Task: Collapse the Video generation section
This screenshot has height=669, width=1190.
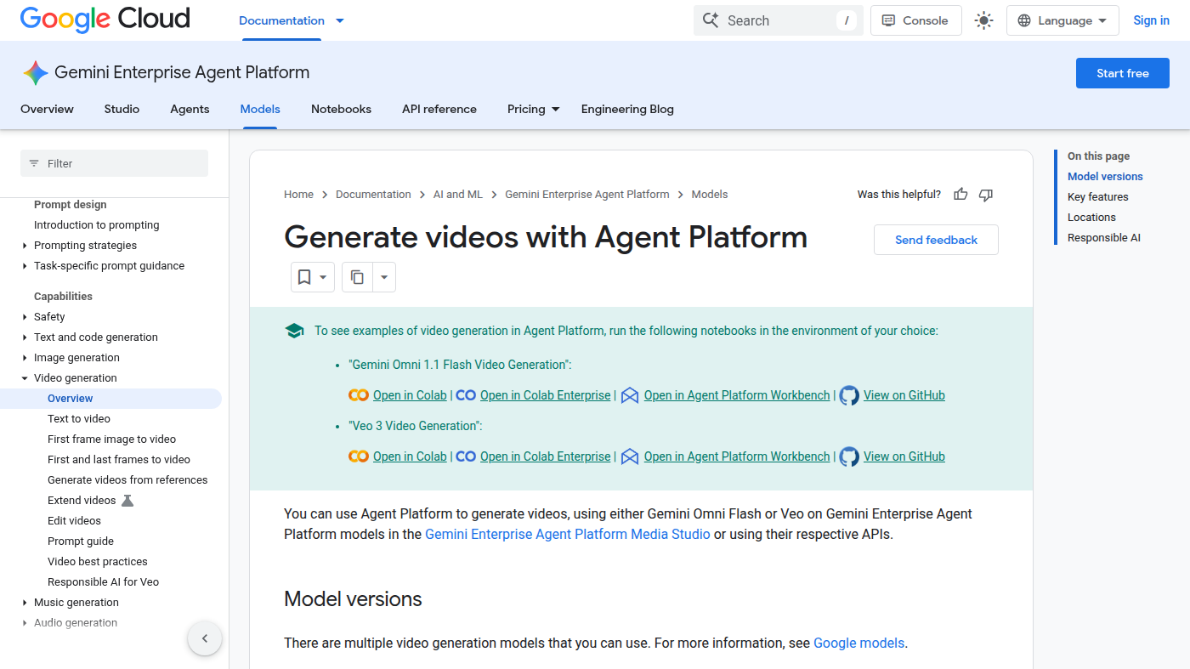Action: point(25,378)
